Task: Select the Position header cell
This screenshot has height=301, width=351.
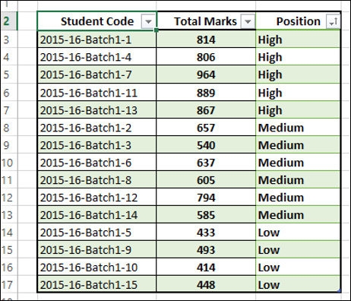Action: coord(298,21)
